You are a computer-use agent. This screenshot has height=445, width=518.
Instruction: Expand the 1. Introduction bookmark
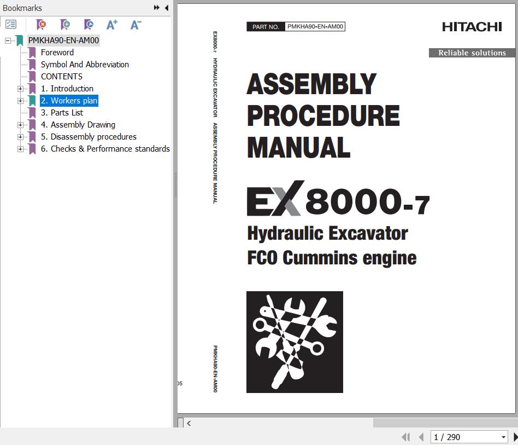pos(20,89)
